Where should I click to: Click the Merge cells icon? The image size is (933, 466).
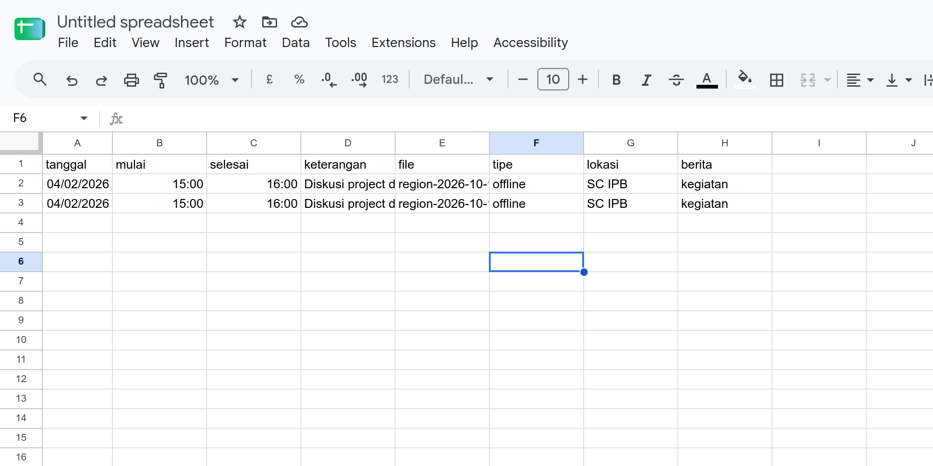tap(808, 80)
